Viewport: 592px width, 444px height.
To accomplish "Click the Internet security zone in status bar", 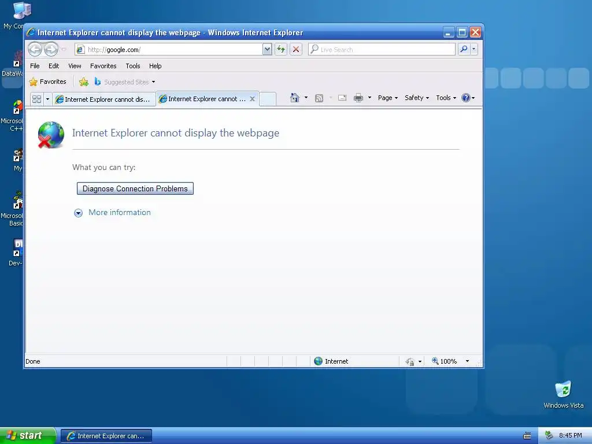I will 331,361.
